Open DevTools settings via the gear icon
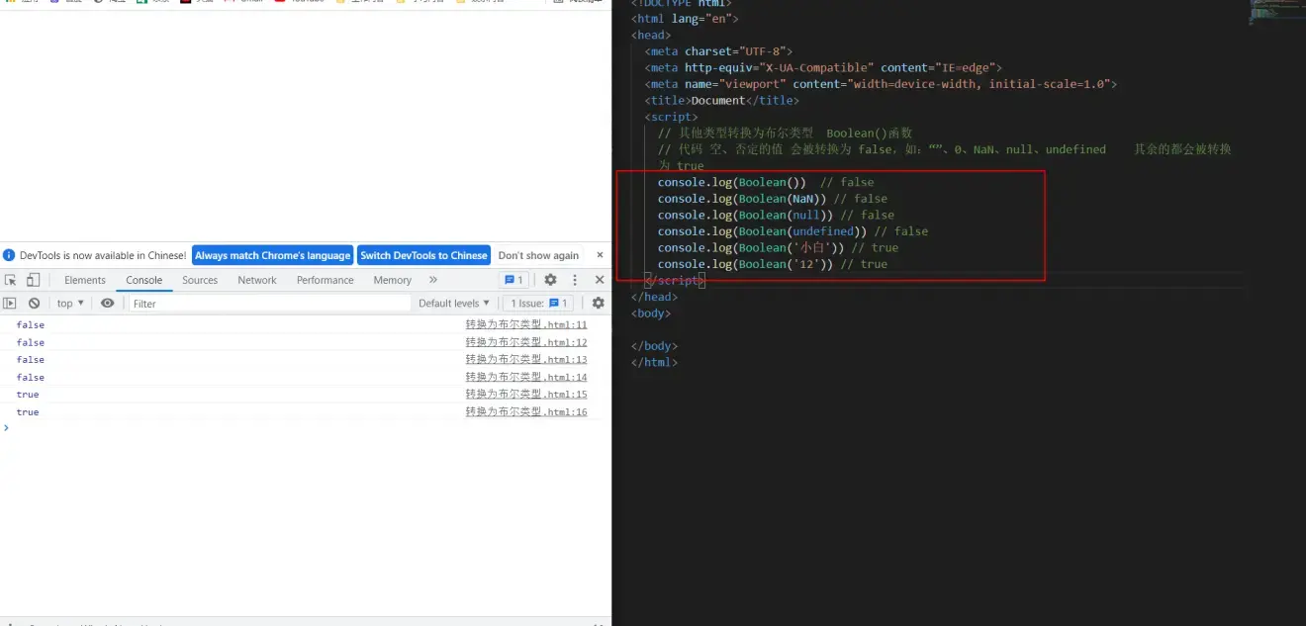This screenshot has height=626, width=1306. (x=551, y=280)
